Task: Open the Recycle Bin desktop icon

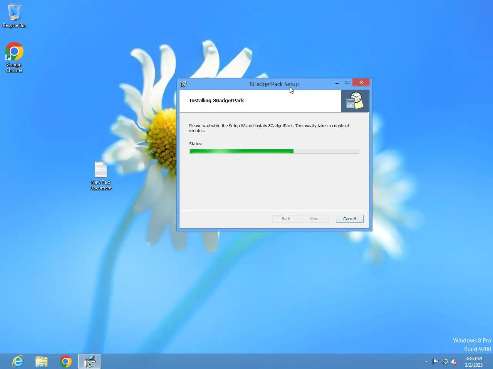Action: pos(14,16)
